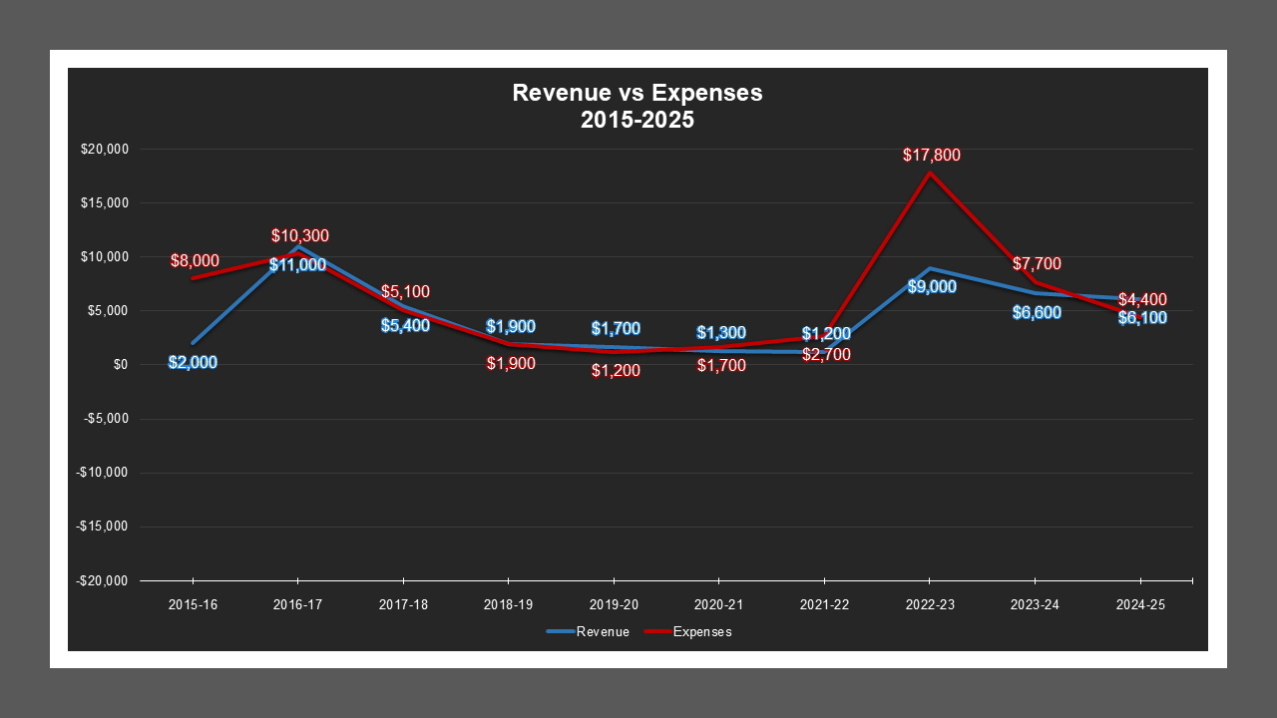1277x718 pixels.
Task: Click the 2024-25 Expenses data point
Action: 1140,317
